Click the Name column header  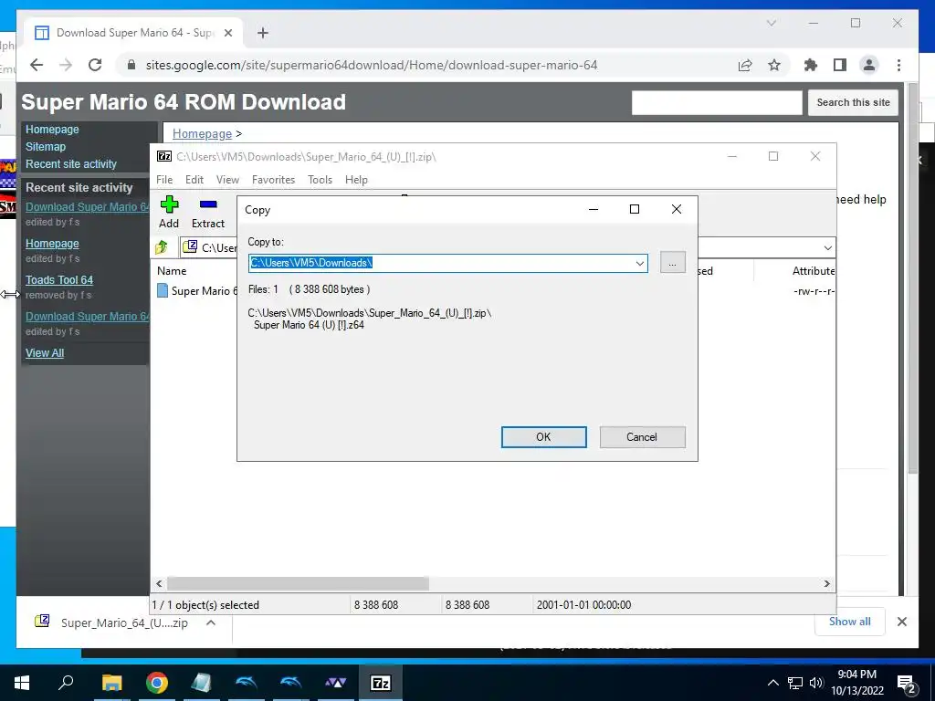[x=172, y=270]
